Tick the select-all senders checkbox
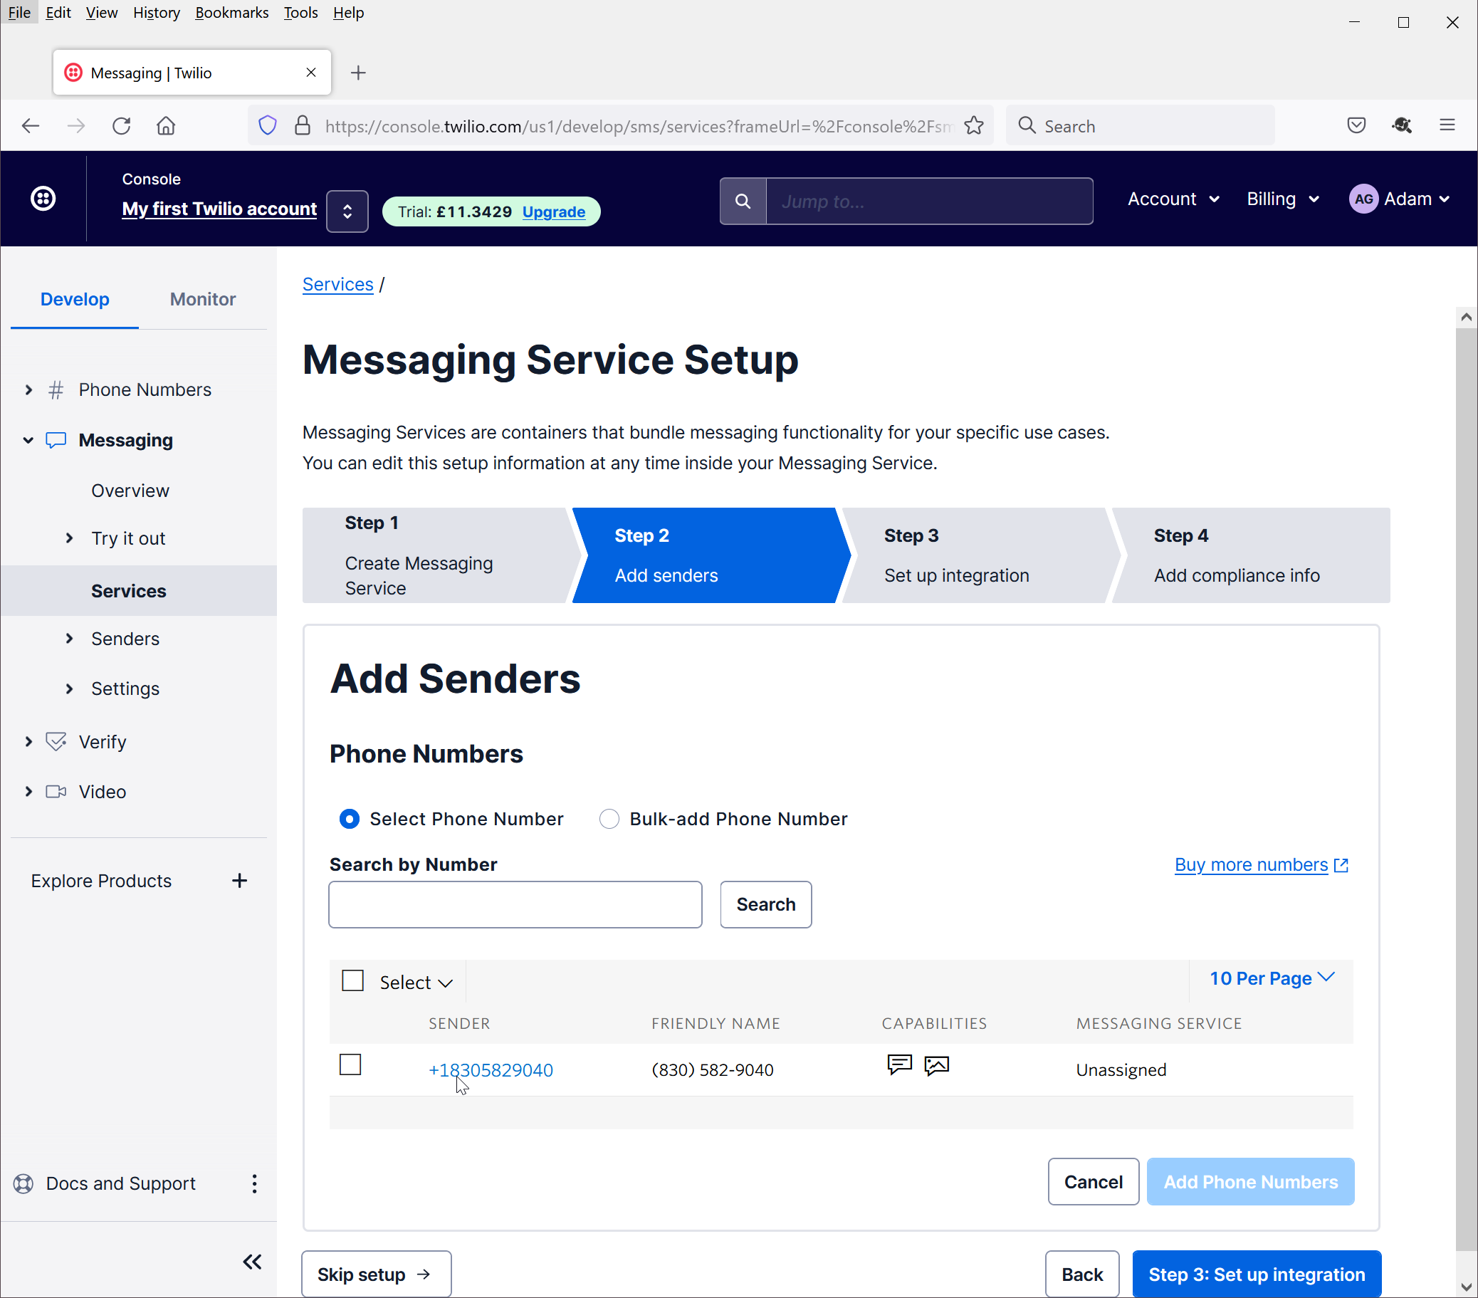 (352, 980)
